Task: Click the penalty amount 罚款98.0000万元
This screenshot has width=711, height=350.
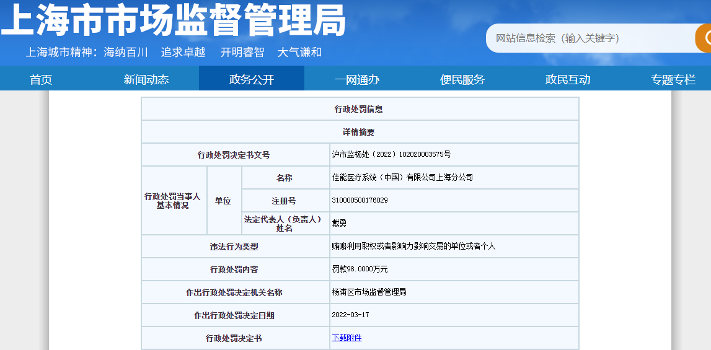Action: tap(360, 269)
